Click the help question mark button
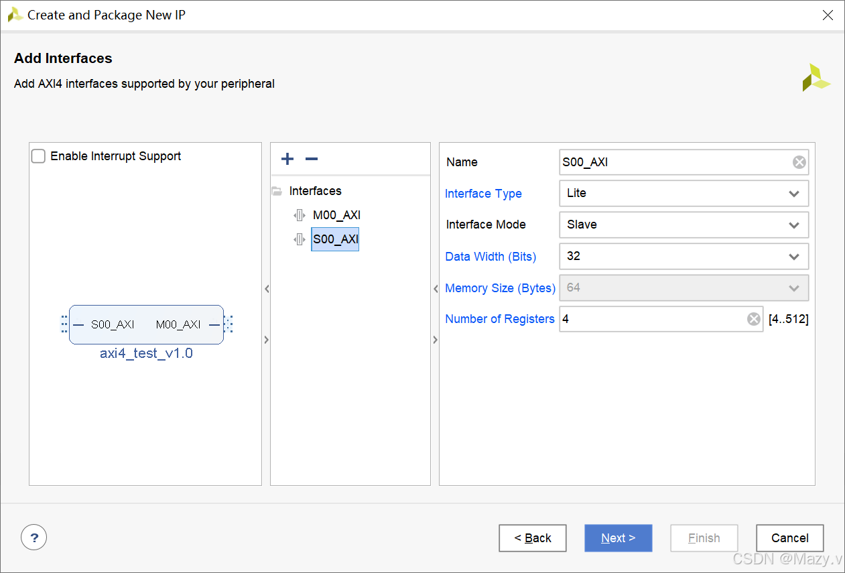Viewport: 845px width, 573px height. 34,537
